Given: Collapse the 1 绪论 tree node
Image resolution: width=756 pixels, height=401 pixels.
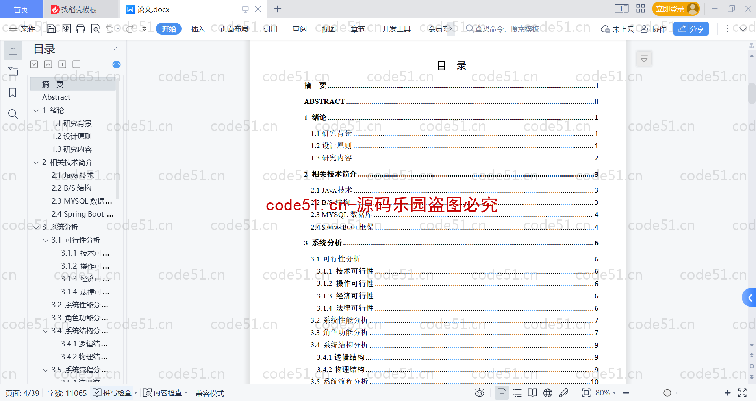Looking at the screenshot, I should [x=36, y=110].
